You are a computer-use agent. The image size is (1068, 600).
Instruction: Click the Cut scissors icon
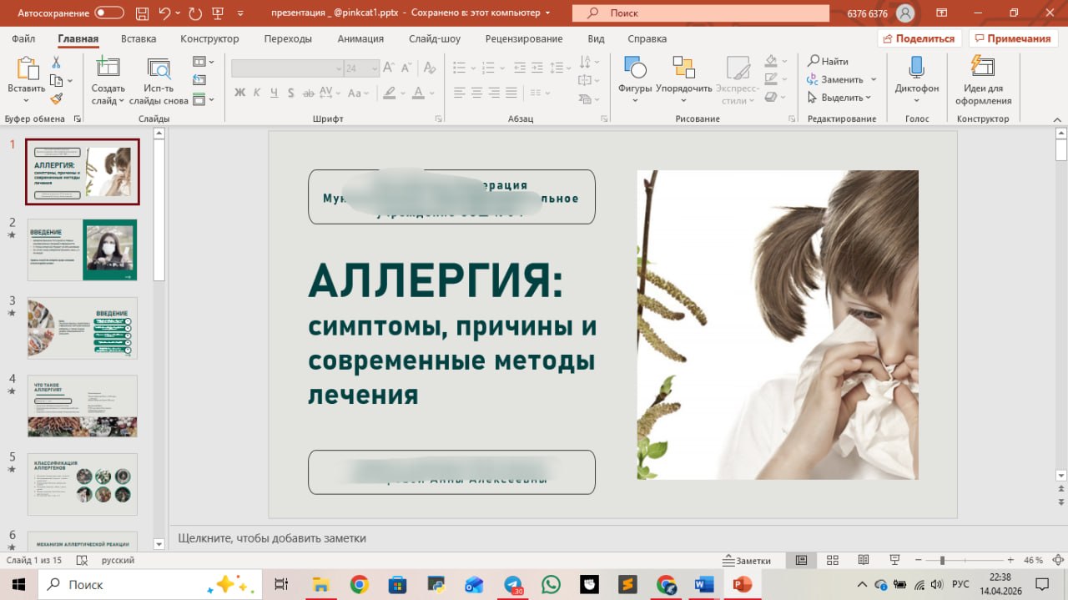57,63
